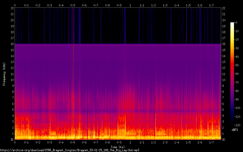Viewport: 243px width, 152px height.
Task: Click the 0.9 tick on the top time axis
Action: coord(119,5)
